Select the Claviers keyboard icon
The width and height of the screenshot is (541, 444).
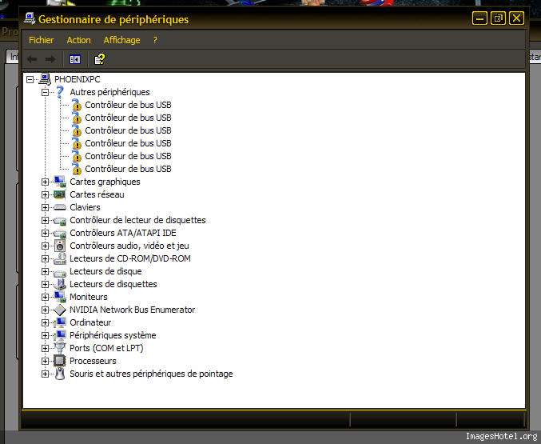[60, 207]
